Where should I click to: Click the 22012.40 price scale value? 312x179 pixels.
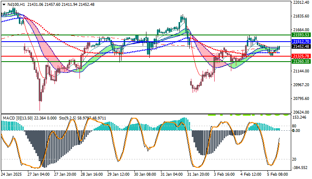tap(301, 2)
